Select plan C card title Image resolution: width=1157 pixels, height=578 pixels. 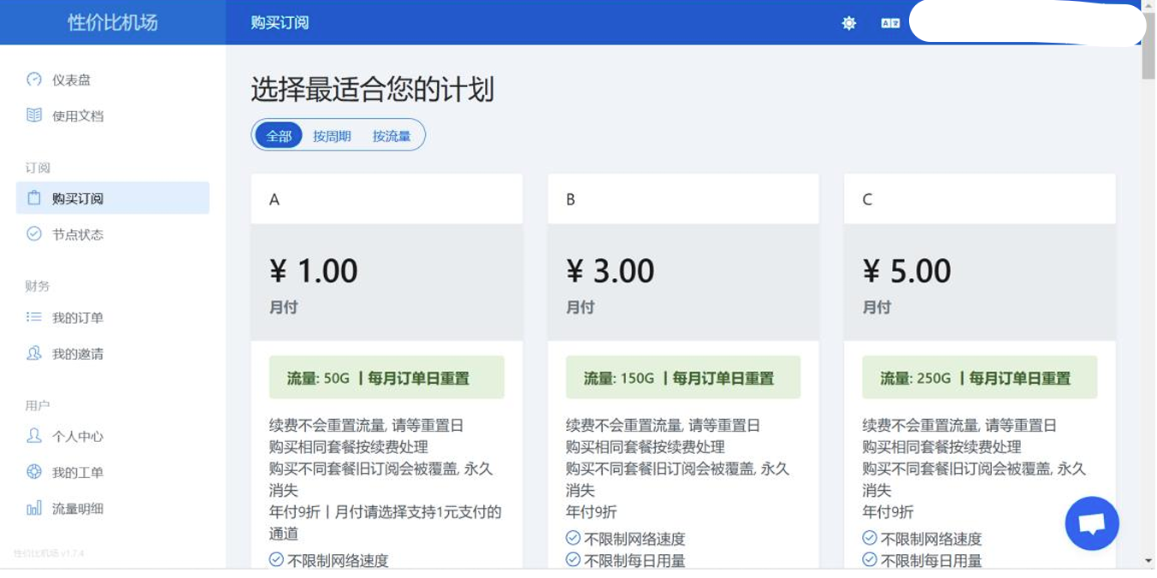click(x=867, y=199)
